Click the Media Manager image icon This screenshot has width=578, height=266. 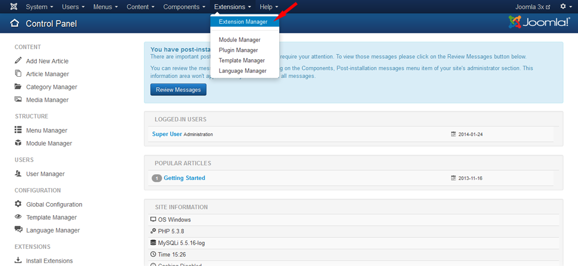[x=18, y=100]
